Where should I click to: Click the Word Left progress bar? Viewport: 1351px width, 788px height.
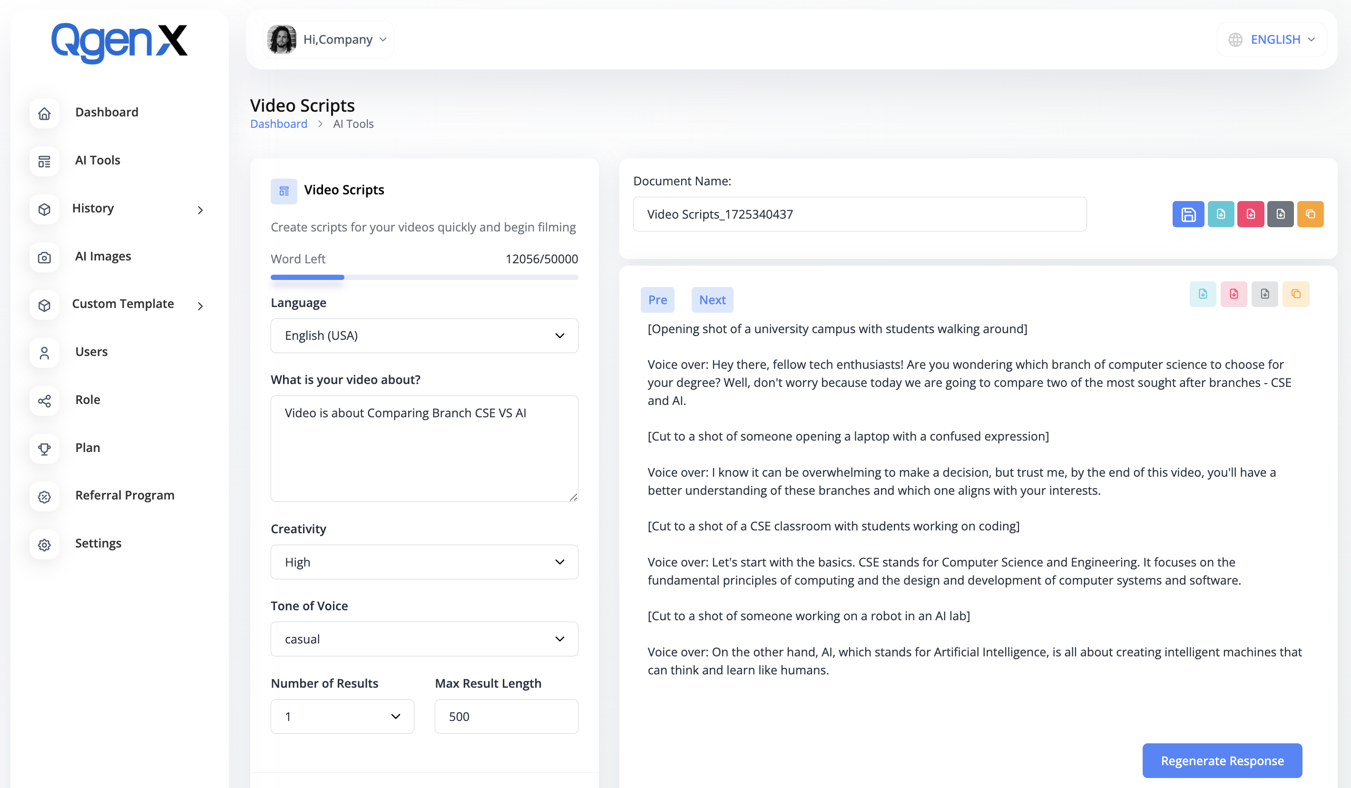click(424, 278)
